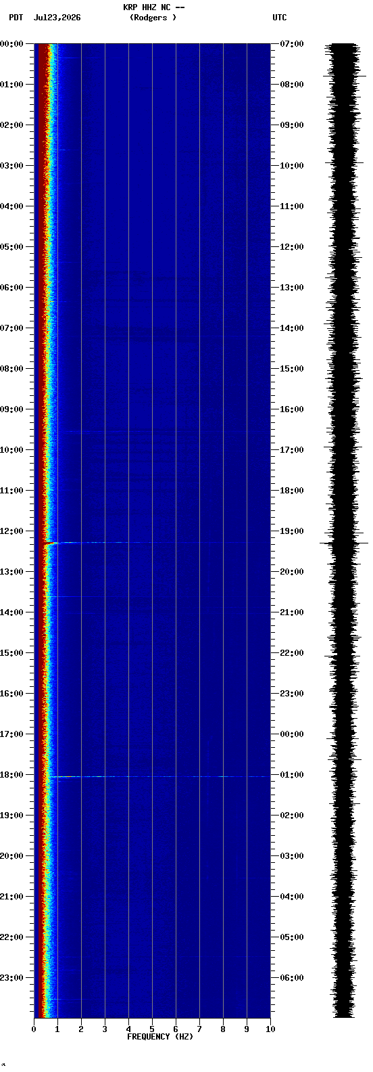The image size is (373, 1072).
Task: Click the UTC '16:00' time label
Action: 292,409
